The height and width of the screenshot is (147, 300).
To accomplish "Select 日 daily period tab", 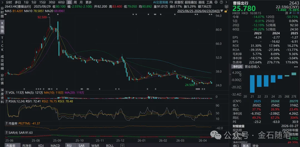I will (x=69, y=2).
